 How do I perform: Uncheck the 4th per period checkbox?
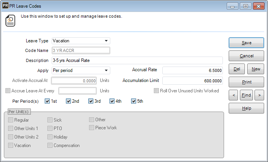pyautogui.click(x=112, y=102)
